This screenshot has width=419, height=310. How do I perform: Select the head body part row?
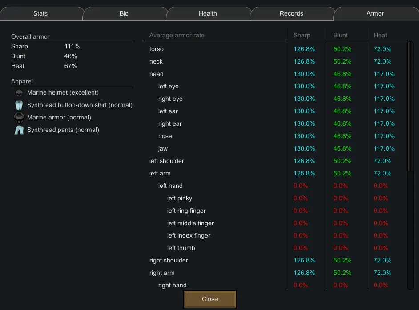tap(157, 74)
